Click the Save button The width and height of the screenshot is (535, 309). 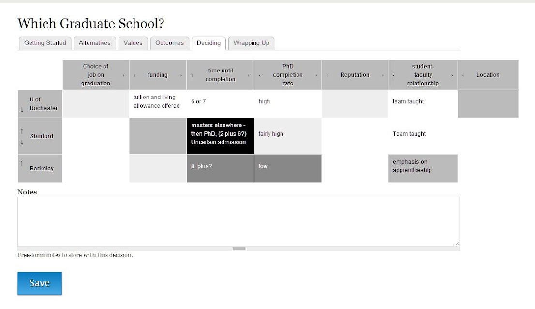pyautogui.click(x=40, y=283)
